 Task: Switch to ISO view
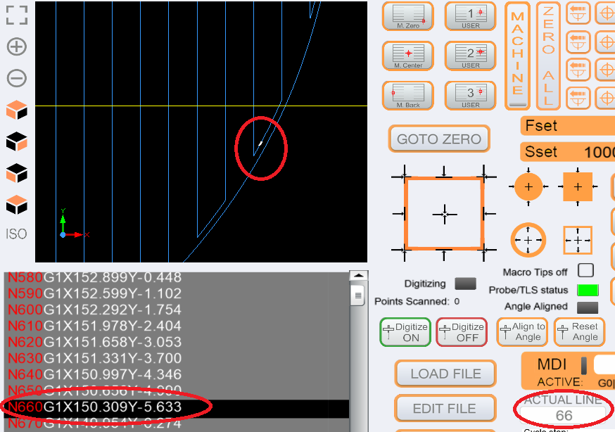pos(16,234)
